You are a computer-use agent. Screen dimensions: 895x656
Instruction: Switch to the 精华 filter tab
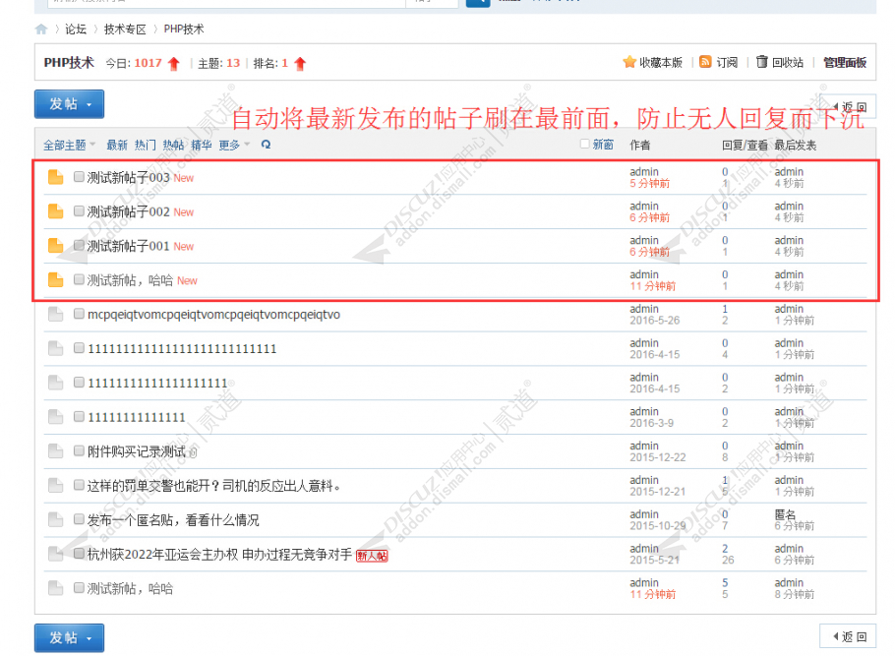point(201,145)
